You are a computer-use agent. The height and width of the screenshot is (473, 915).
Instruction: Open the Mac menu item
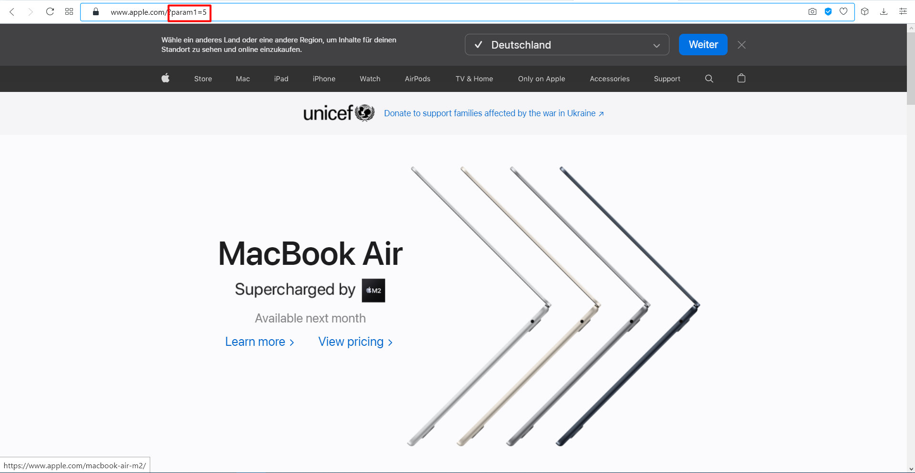click(243, 79)
